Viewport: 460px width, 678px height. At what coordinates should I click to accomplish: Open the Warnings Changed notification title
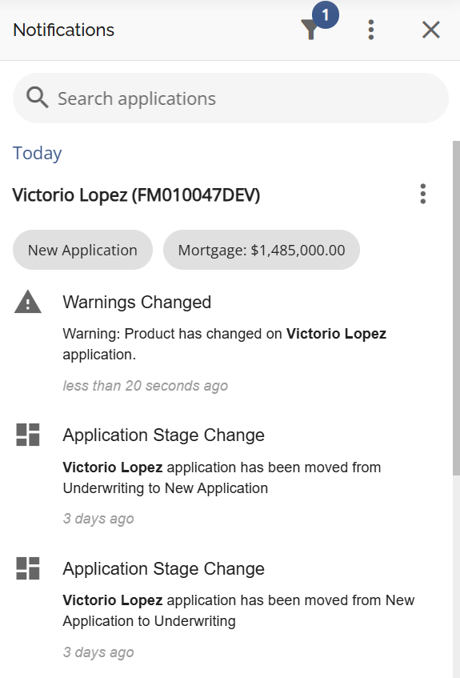coord(137,303)
